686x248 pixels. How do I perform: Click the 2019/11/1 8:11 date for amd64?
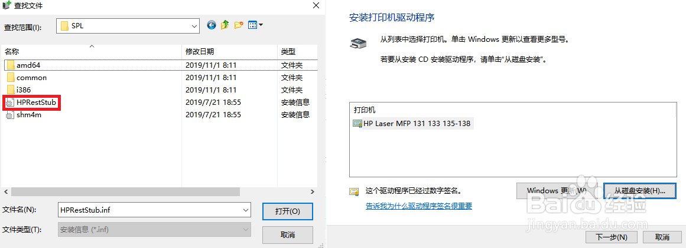211,65
